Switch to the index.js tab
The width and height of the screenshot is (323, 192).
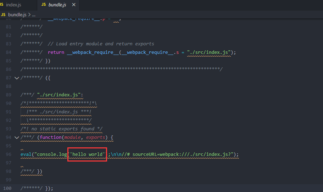point(13,5)
